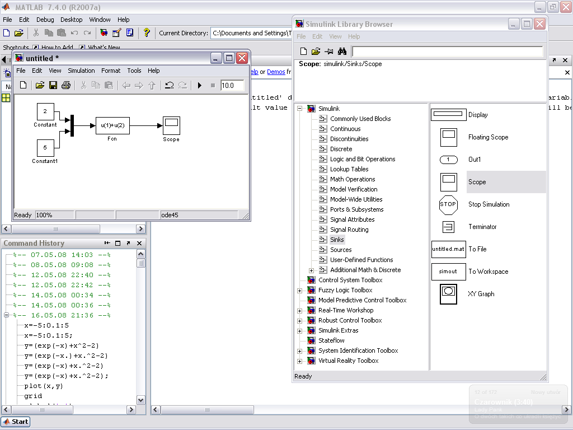This screenshot has width=573, height=430.
Task: Select the Constant block with value 2
Action: [x=45, y=111]
